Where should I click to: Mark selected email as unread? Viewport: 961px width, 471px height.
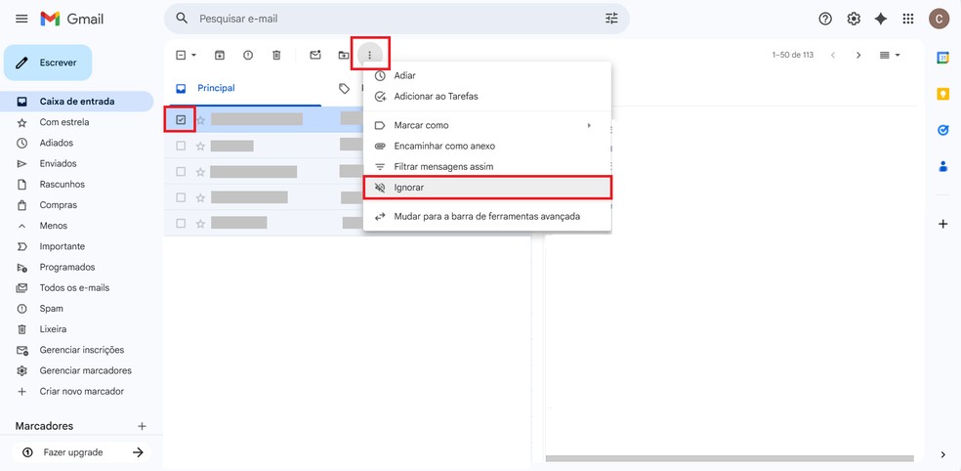[x=315, y=55]
